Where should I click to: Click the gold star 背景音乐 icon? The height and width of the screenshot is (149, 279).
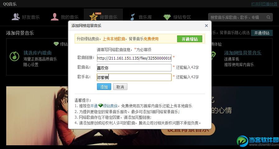click(94, 17)
